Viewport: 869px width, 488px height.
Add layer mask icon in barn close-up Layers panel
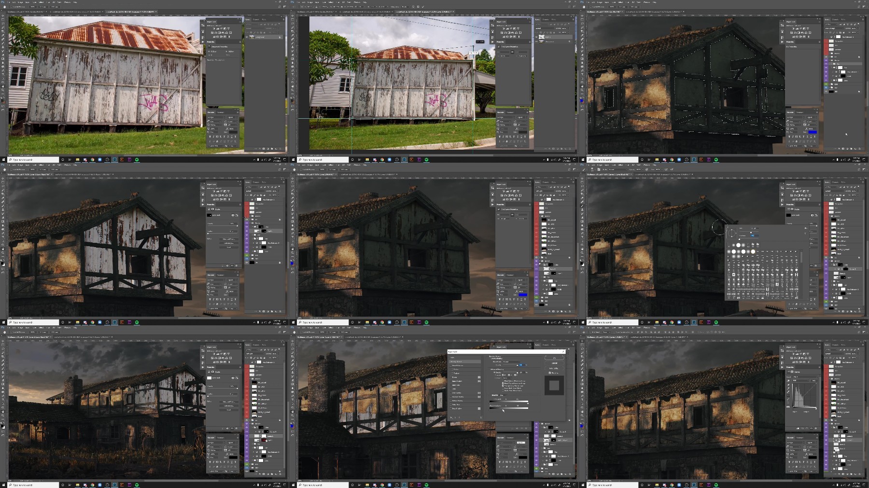(x=264, y=149)
